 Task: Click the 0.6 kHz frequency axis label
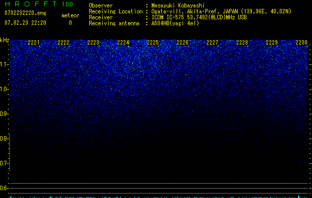[x=4, y=188]
